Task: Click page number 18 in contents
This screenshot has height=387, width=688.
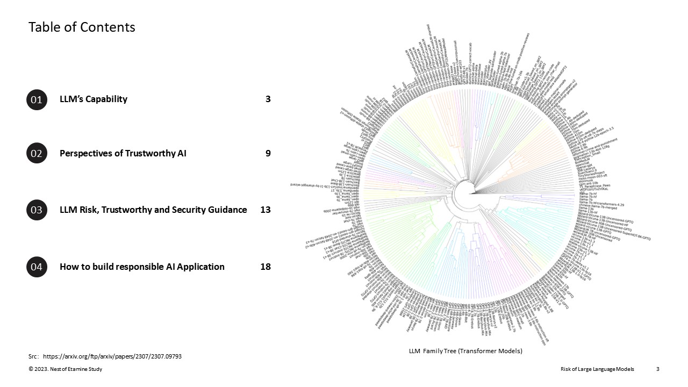Action: point(266,267)
